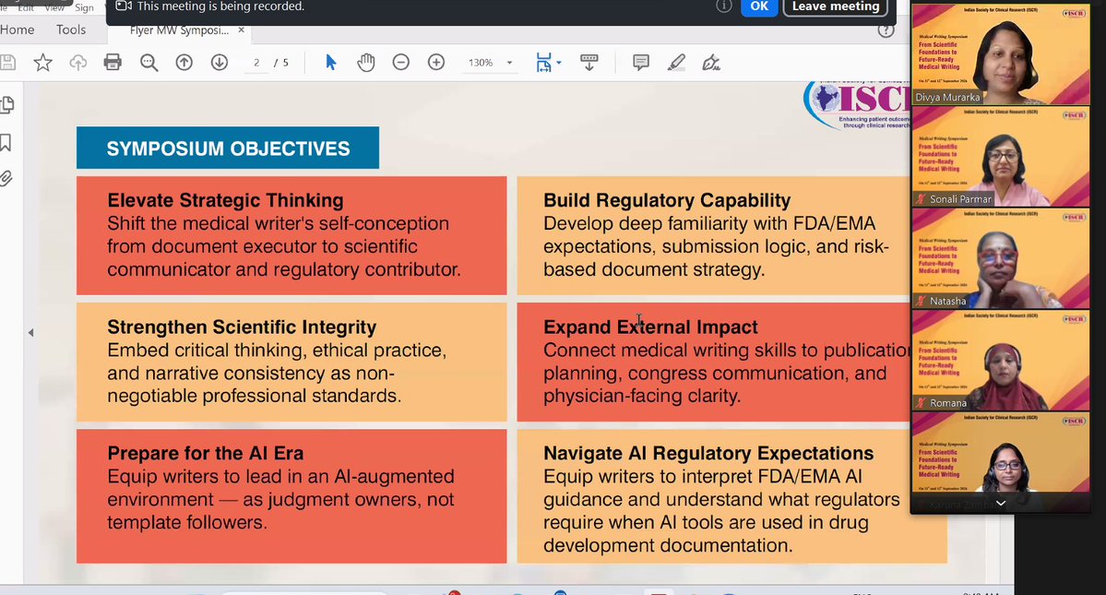Click the current page number field
The width and height of the screenshot is (1106, 595).
pyautogui.click(x=256, y=63)
